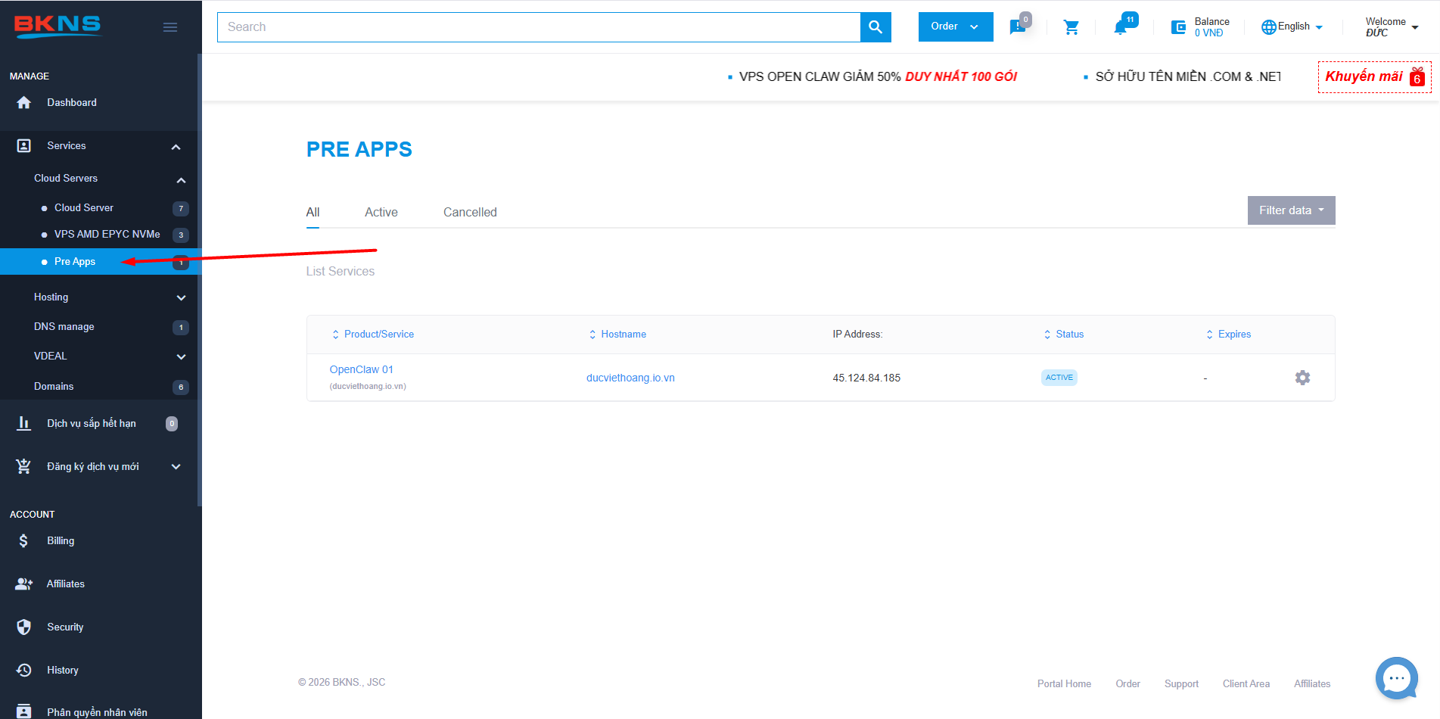This screenshot has height=719, width=1440.
Task: Open Portal Home footer link
Action: [x=1064, y=683]
